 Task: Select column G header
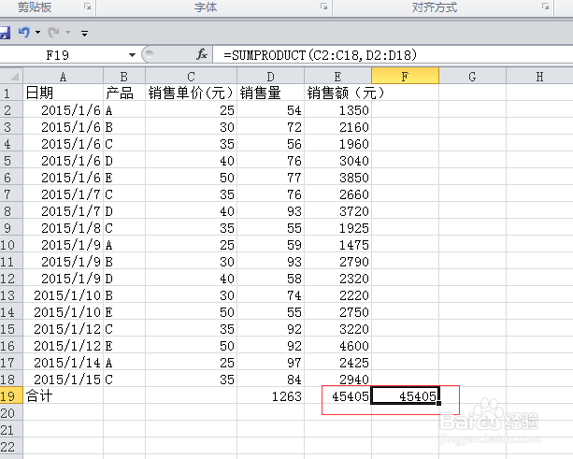click(x=472, y=77)
